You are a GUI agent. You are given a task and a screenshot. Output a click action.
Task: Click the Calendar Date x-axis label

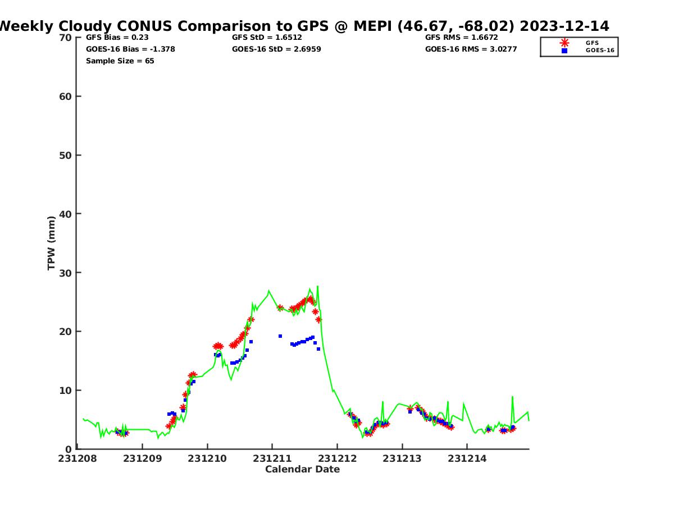click(302, 470)
